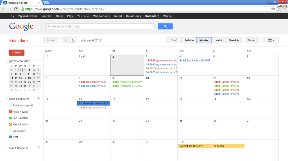Open Dokumenty from top bar
Image resolution: width=288 pixels, height=161 pixels.
[133, 16]
